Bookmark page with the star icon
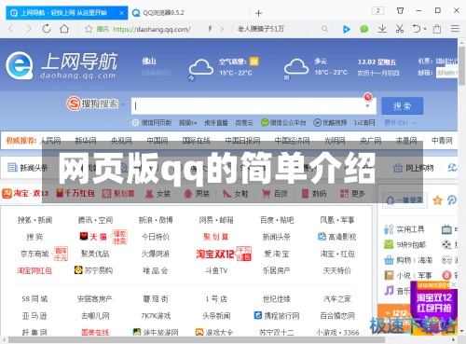Screen dimensions: 466x344 [x=89, y=29]
